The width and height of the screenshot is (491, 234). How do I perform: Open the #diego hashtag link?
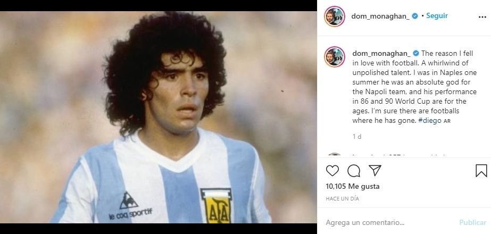pyautogui.click(x=430, y=121)
